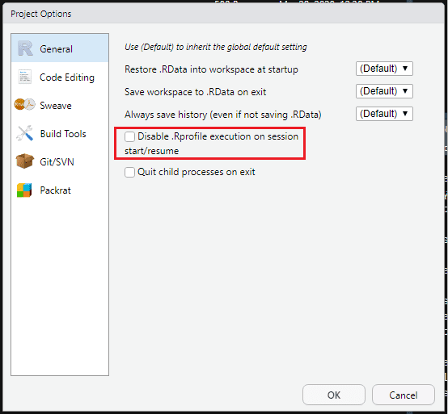This screenshot has width=448, height=414.
Task: Click the Build Tools wrench icon
Action: (25, 133)
